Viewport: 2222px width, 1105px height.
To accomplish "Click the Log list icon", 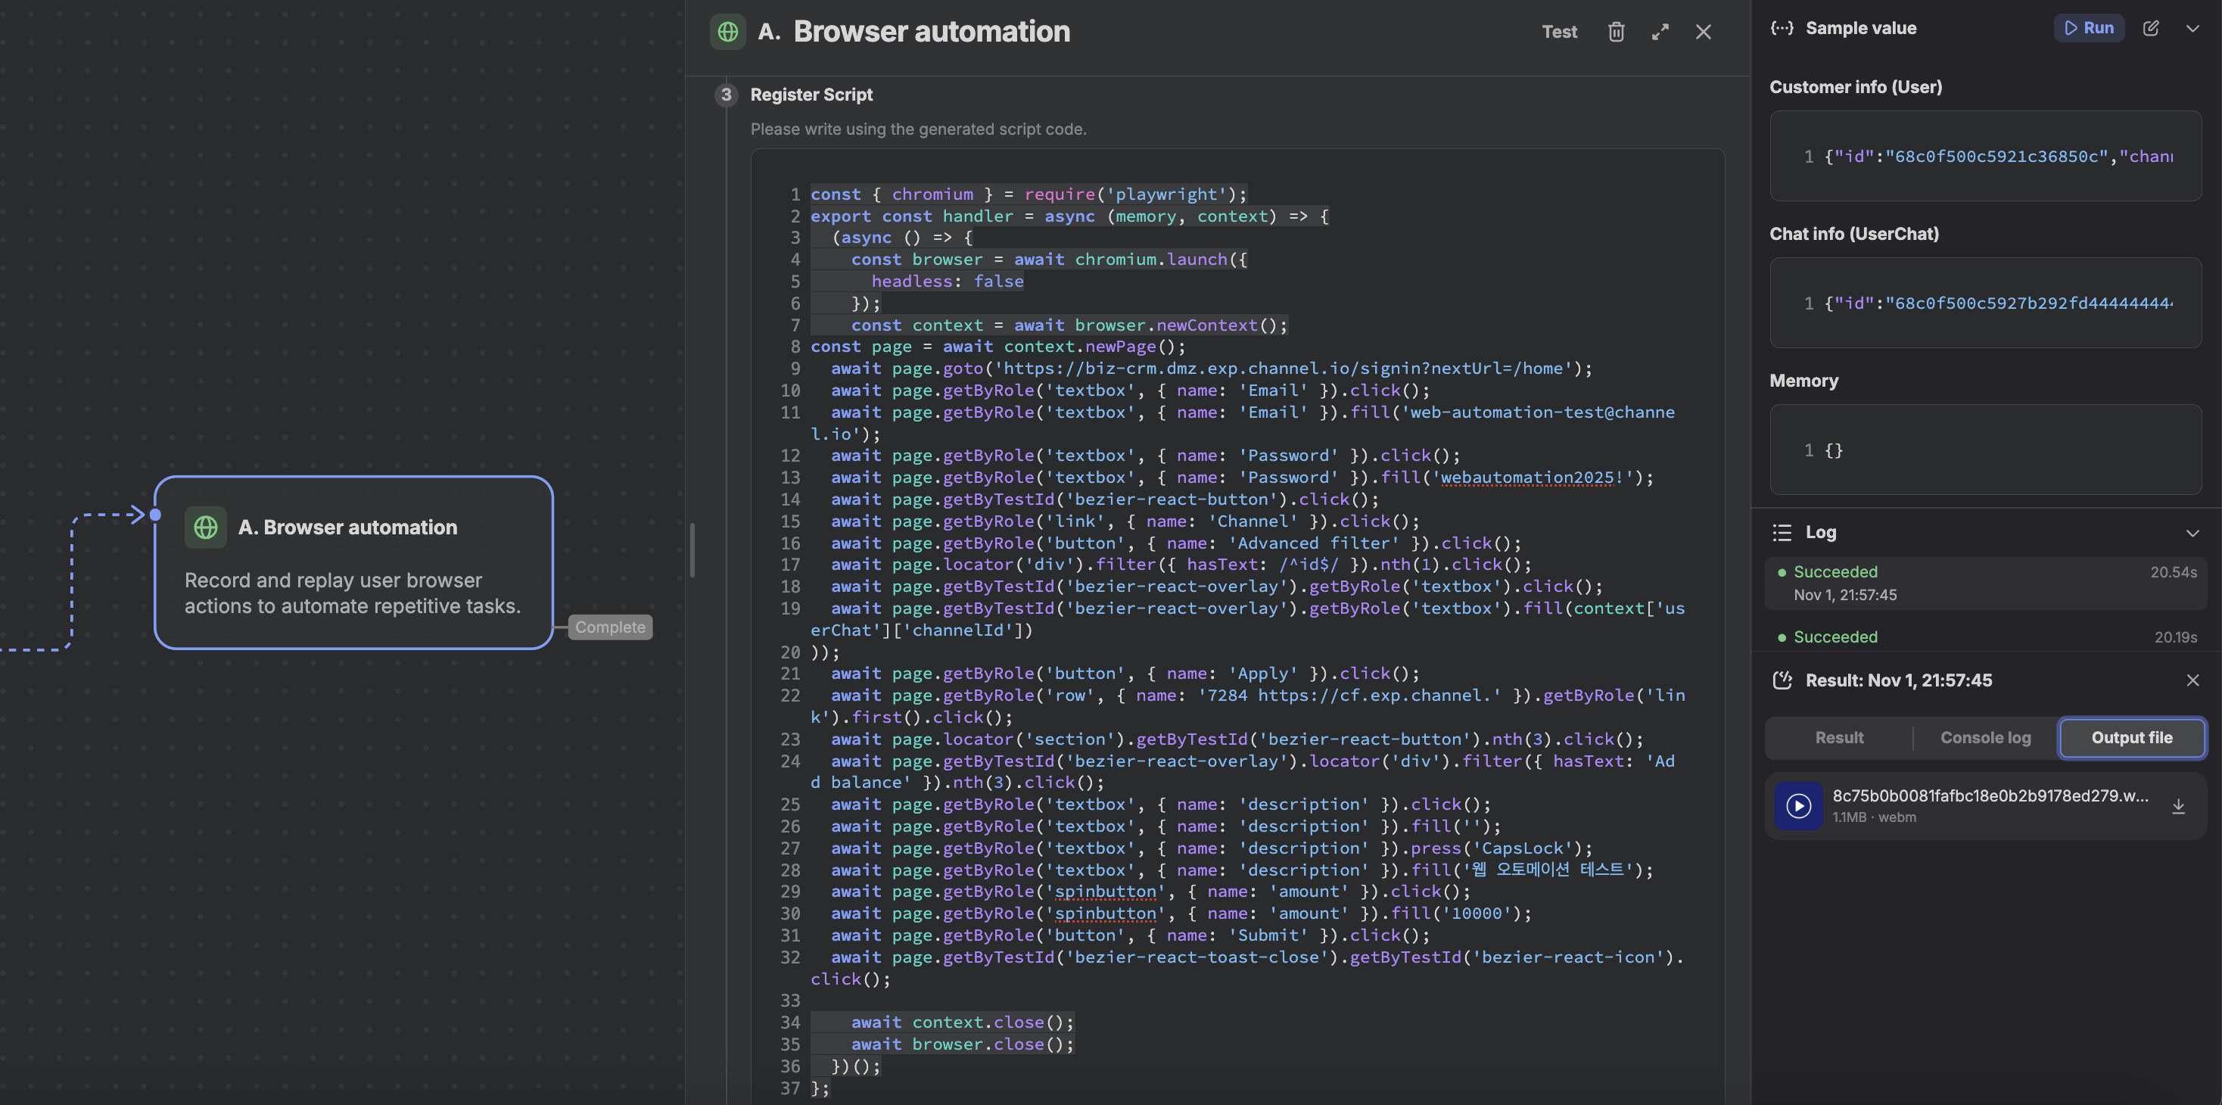I will 1782,532.
